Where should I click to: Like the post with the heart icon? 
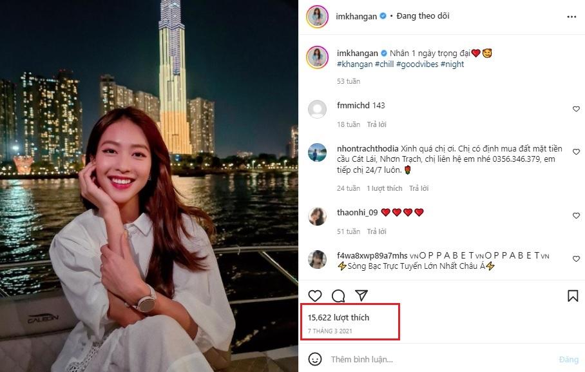[315, 296]
